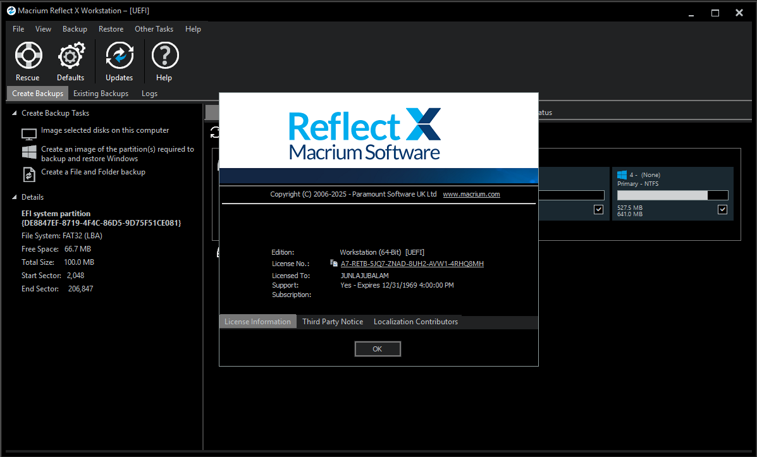Open the View menu
Viewport: 757px width, 457px height.
43,29
